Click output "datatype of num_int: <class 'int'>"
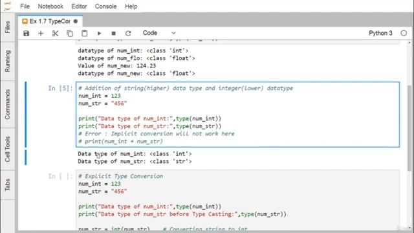Viewport: 414px width, 233px height. (133, 50)
